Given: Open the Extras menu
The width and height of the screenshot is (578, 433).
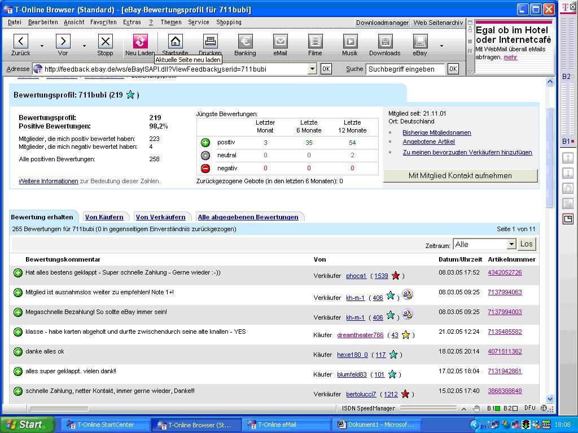Looking at the screenshot, I should point(132,22).
